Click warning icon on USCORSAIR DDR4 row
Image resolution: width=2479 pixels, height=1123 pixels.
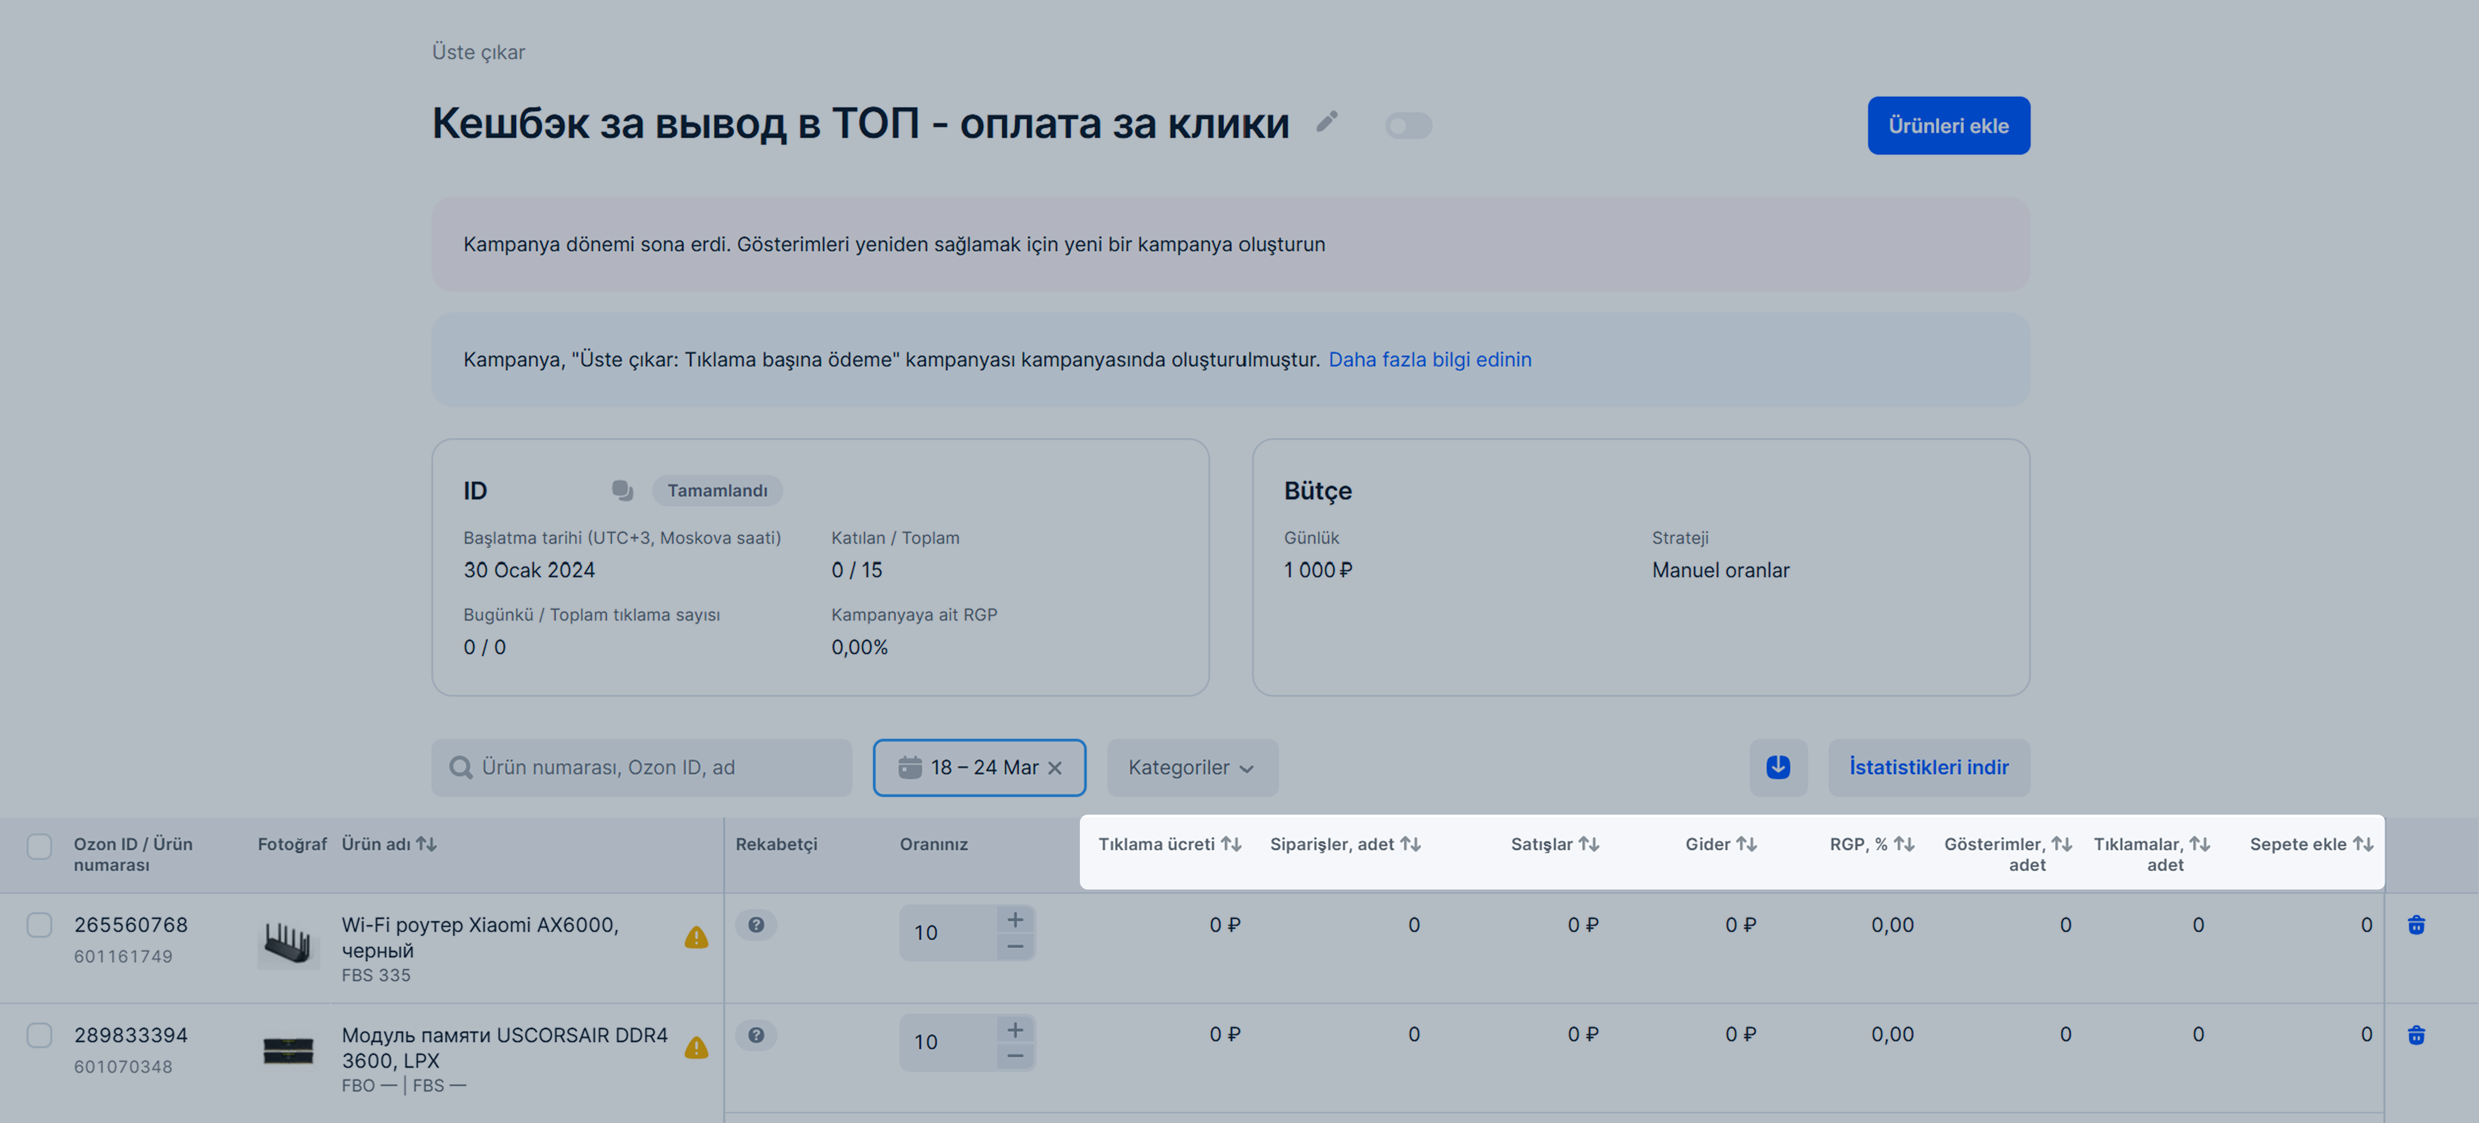pos(696,1047)
